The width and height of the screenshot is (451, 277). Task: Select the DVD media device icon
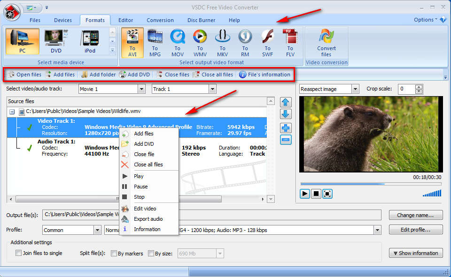(56, 42)
